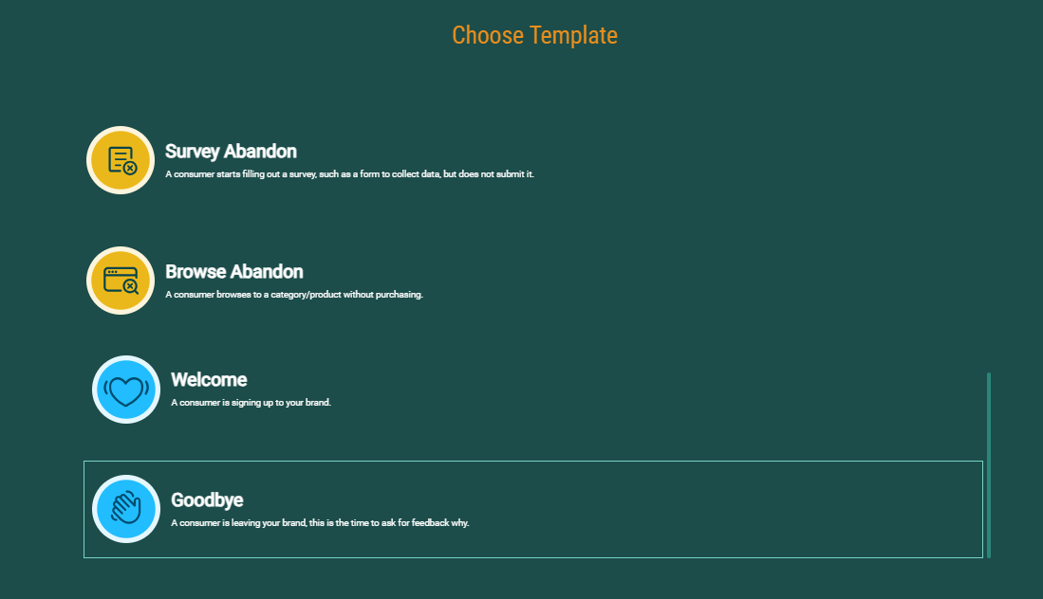
Task: Click the small X badge on the survey icon
Action: [130, 168]
